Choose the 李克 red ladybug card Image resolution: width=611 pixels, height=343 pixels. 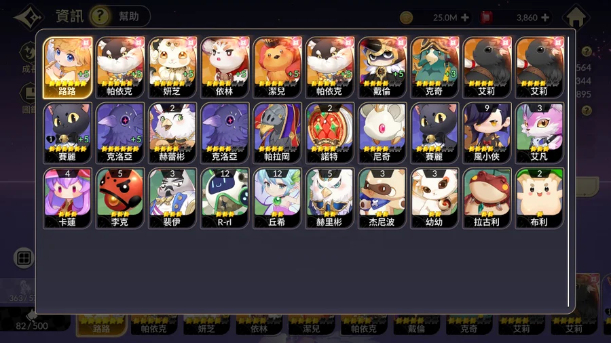click(x=120, y=199)
